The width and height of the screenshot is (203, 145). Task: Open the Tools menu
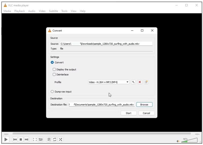[64, 11]
